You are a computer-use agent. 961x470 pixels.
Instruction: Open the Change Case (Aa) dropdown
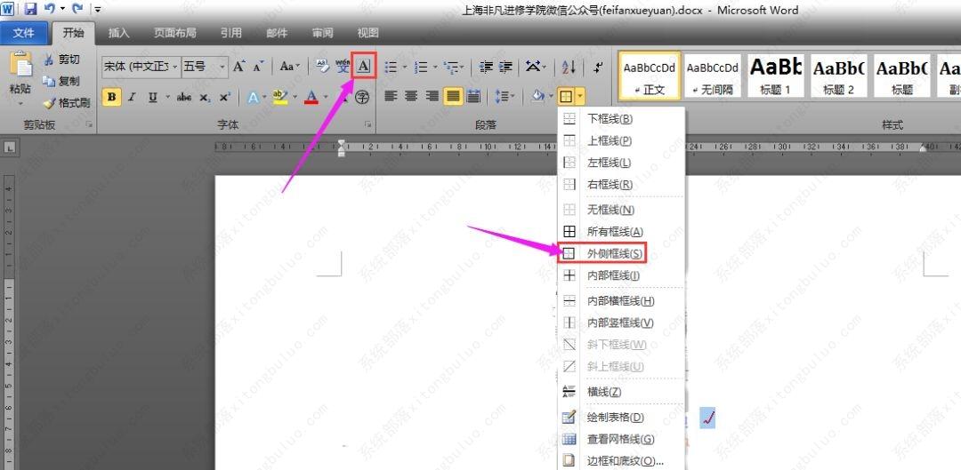click(x=289, y=67)
